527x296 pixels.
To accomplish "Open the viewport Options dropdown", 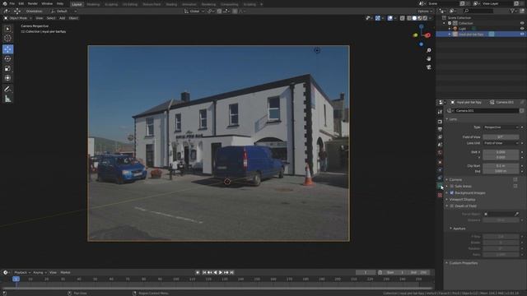I will click(425, 11).
